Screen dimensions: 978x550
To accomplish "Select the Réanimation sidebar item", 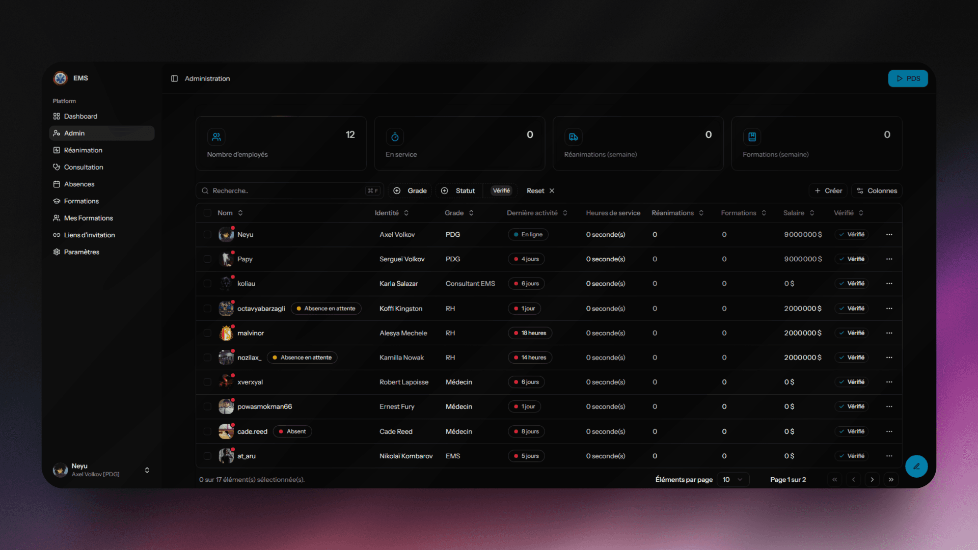I will (83, 150).
